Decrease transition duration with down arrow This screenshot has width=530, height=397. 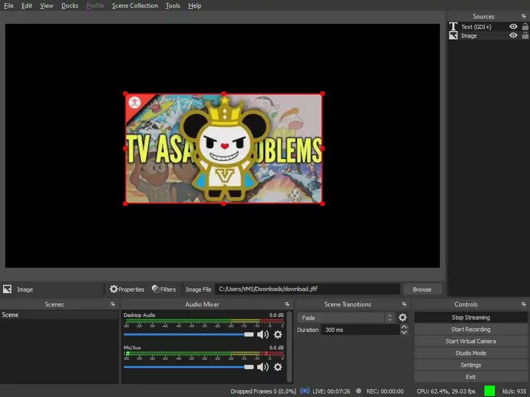tap(404, 332)
